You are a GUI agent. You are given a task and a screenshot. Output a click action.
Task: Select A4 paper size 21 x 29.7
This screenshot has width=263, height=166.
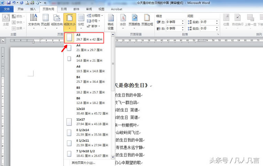87,48
